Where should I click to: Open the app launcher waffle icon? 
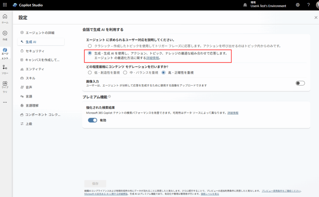(x=5, y=5)
